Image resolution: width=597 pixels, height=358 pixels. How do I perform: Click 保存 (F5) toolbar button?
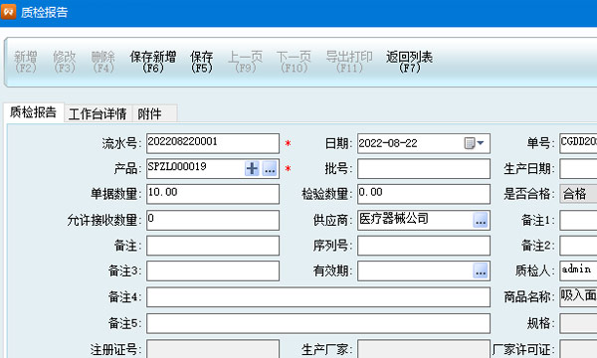[201, 62]
